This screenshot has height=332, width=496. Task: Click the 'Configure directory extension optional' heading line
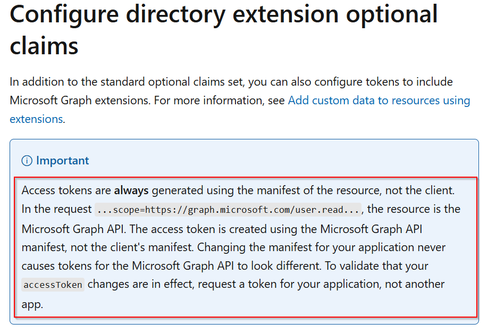tap(223, 14)
